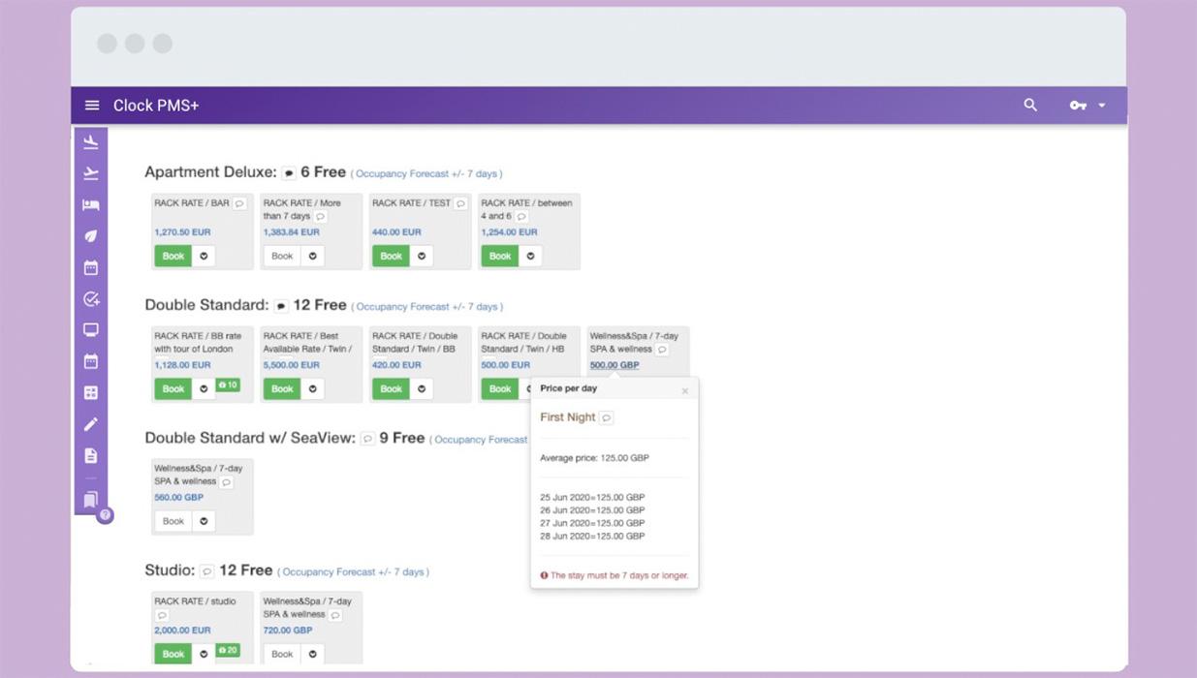Book Double Standard / Twin / HB rate
1197x678 pixels.
point(500,389)
